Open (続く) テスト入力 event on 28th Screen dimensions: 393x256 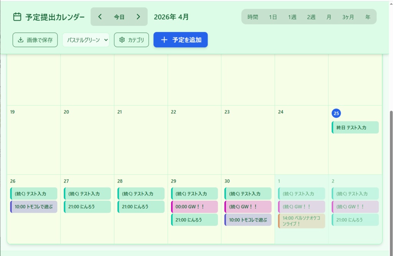141,194
